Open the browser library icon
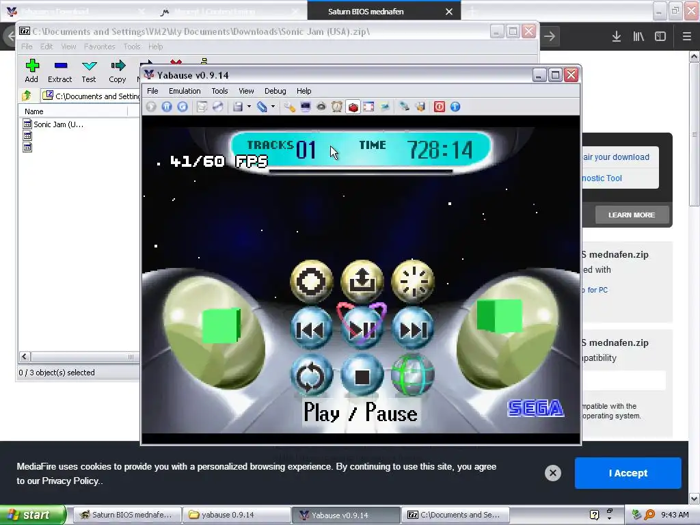 pos(638,36)
